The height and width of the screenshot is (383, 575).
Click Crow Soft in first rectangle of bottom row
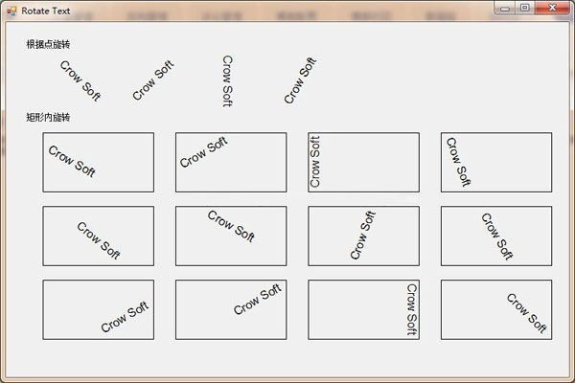pyautogui.click(x=125, y=317)
